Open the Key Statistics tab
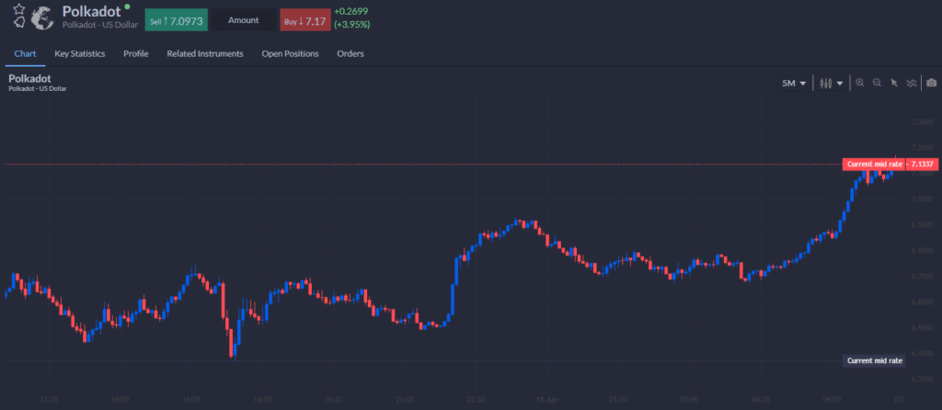The height and width of the screenshot is (410, 942). coord(80,53)
